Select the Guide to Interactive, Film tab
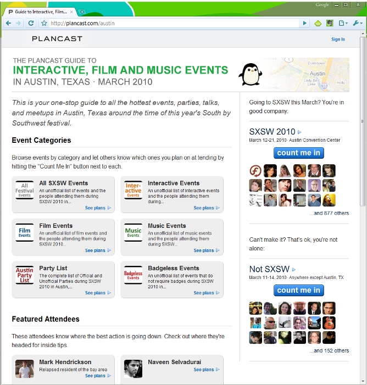The width and height of the screenshot is (367, 385). 41,12
